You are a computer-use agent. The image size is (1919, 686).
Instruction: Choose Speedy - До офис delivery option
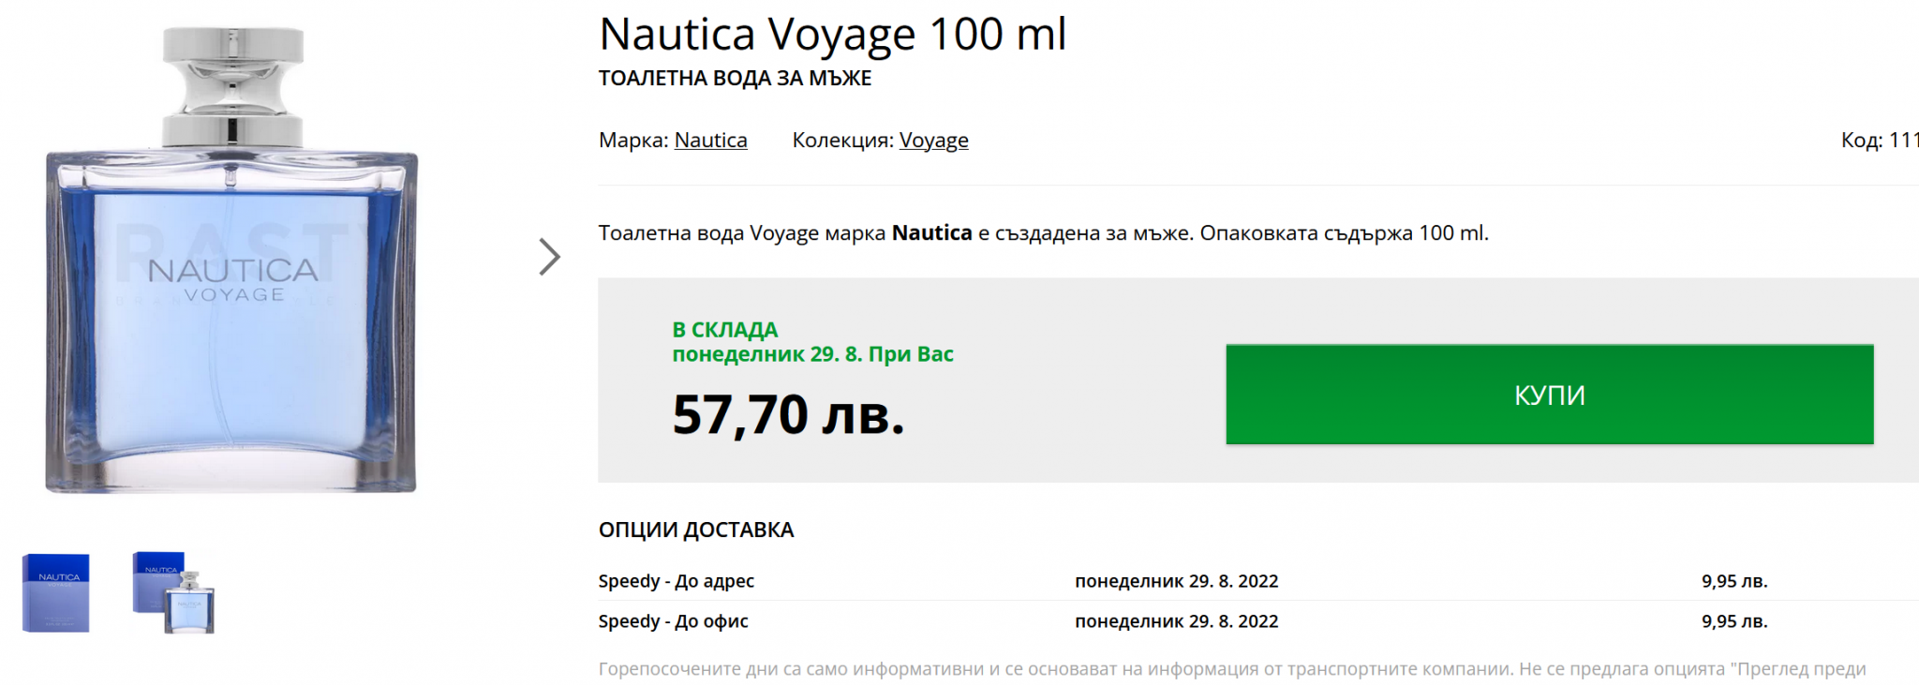673,621
